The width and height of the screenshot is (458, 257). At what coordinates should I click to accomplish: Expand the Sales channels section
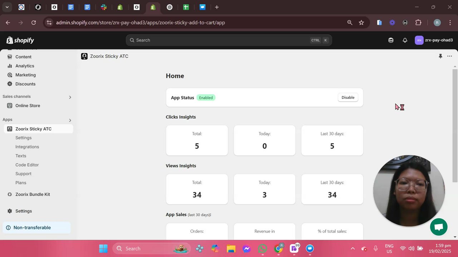[x=70, y=97]
